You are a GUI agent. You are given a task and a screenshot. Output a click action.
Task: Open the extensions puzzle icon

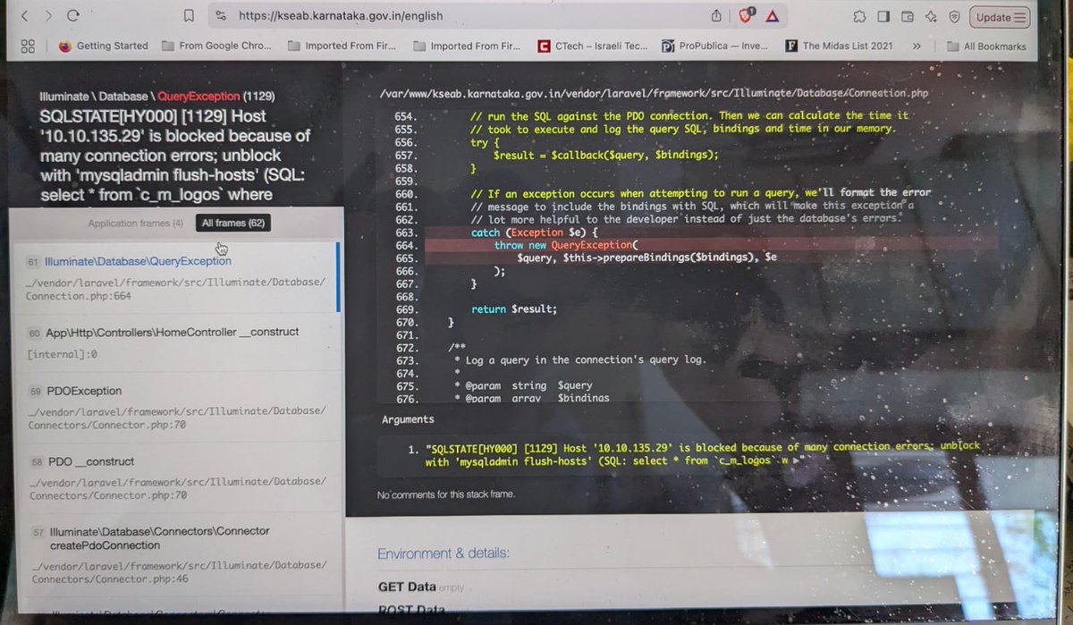point(859,16)
